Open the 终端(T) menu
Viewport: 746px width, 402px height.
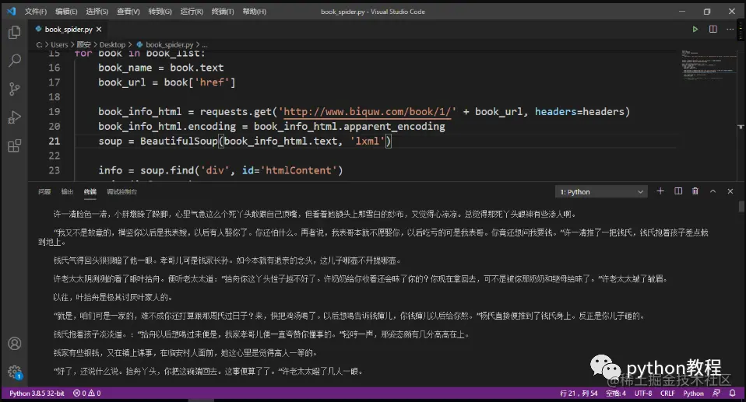223,12
